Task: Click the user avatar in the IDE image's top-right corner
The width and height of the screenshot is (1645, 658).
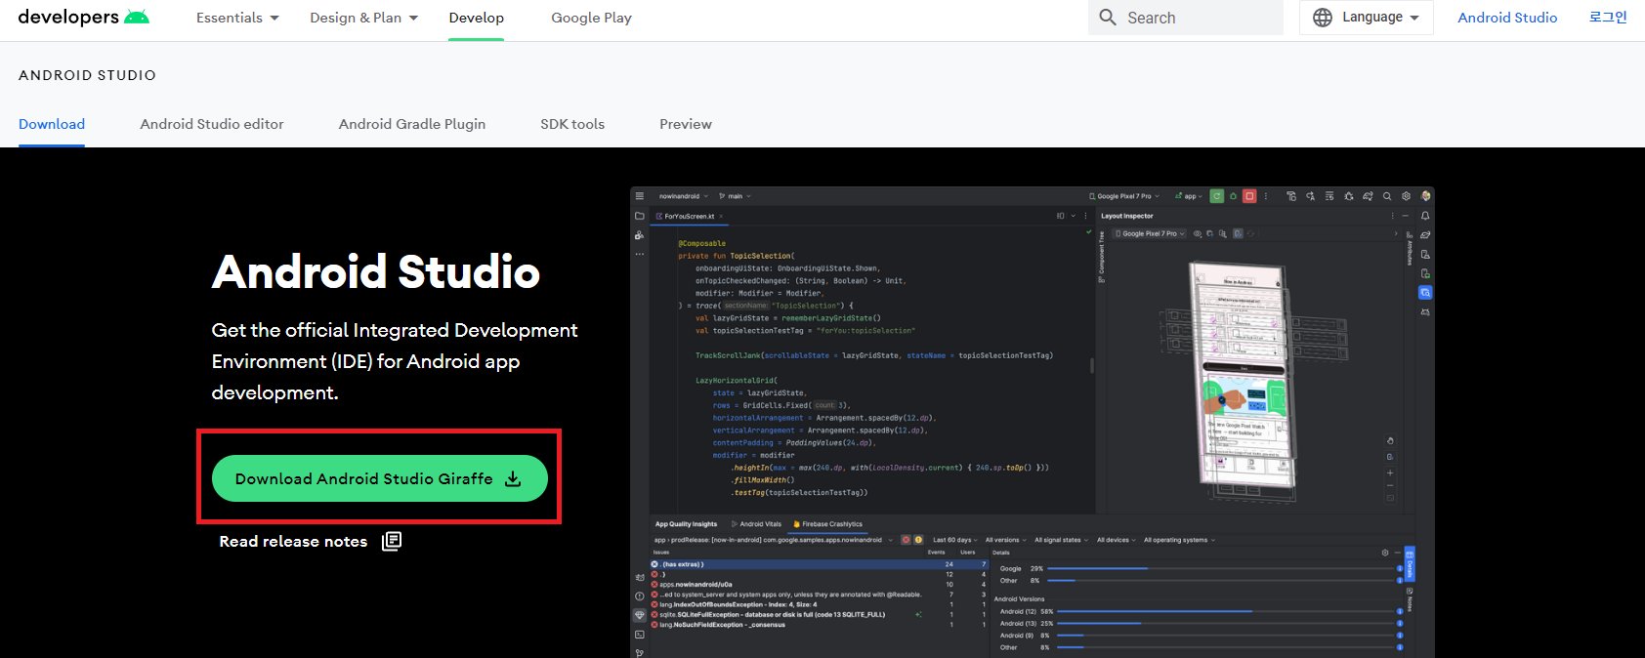Action: [1426, 196]
